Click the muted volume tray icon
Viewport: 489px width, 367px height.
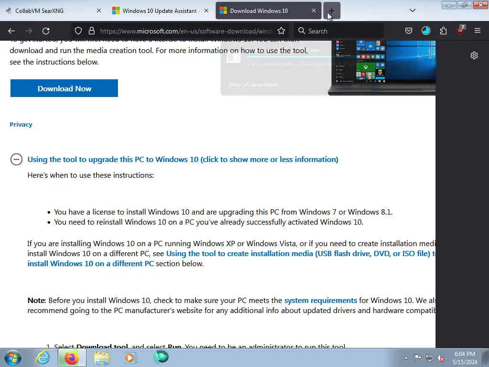coord(441,358)
